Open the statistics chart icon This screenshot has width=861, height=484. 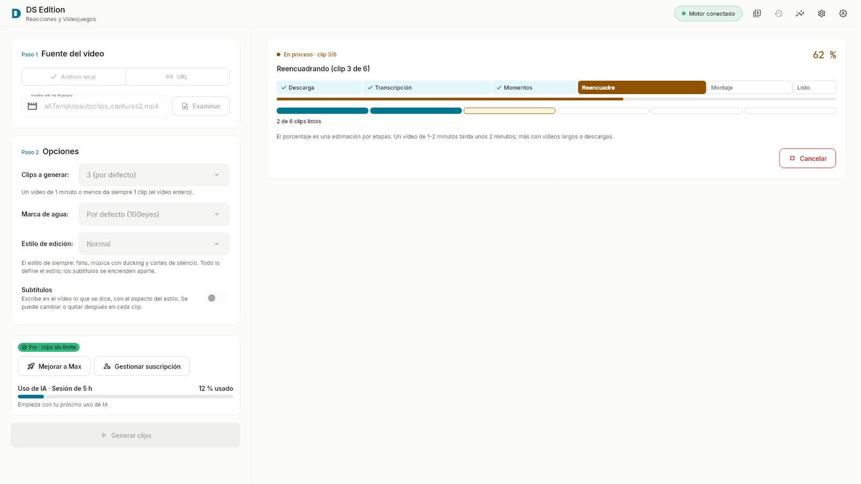coord(800,13)
